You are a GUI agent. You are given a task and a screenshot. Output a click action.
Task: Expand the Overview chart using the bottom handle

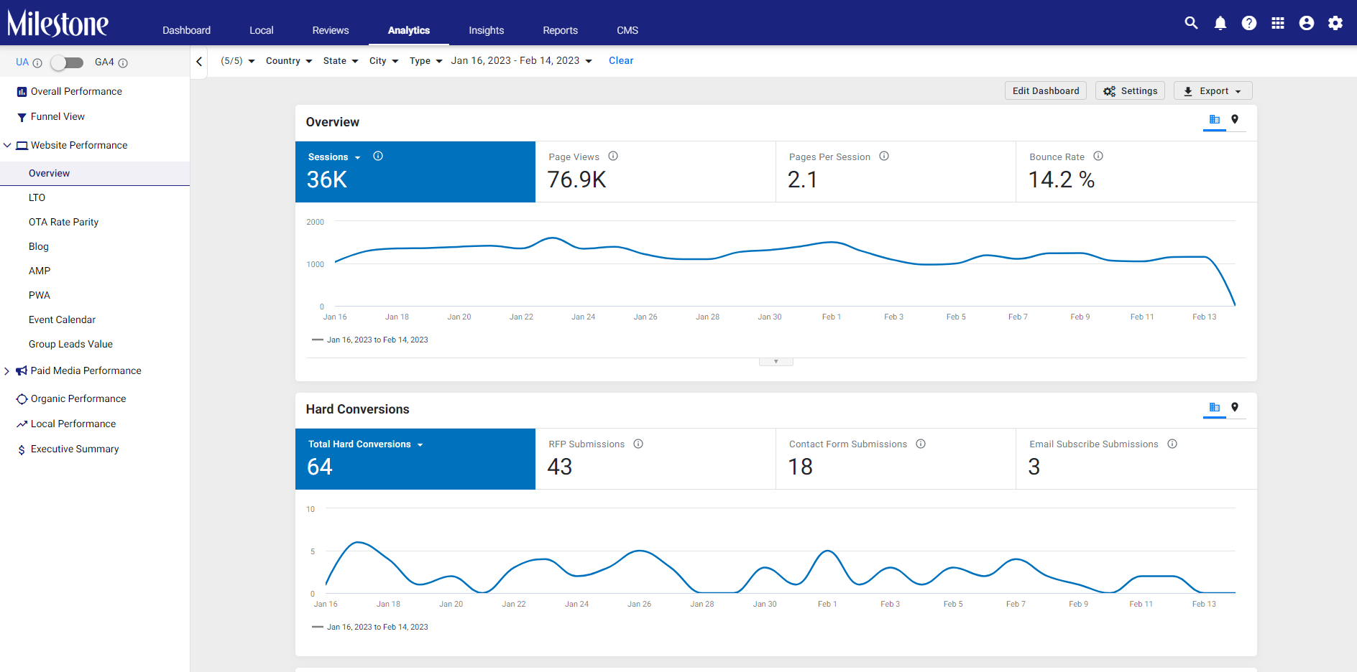click(776, 362)
